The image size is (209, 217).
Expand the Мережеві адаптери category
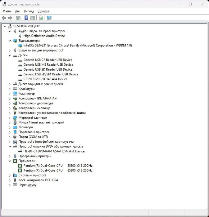click(x=10, y=117)
